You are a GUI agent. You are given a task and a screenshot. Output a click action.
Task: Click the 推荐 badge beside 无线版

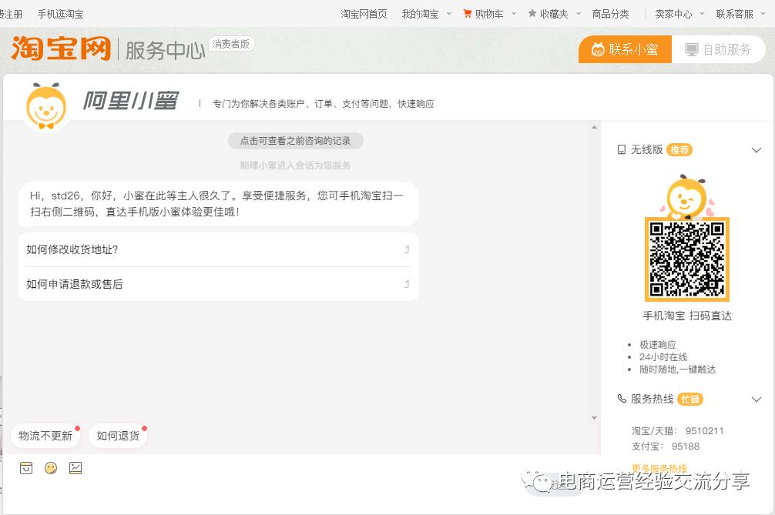679,149
